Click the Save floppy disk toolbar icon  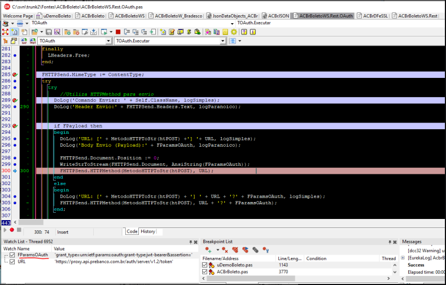pos(49,32)
